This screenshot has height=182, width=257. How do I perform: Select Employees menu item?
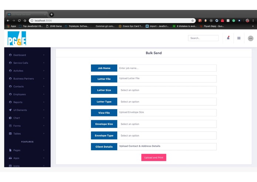20,94
